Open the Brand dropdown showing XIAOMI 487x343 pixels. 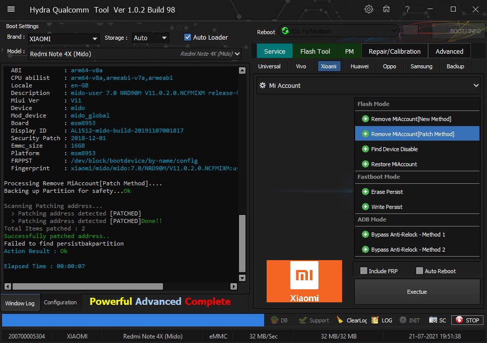click(64, 39)
